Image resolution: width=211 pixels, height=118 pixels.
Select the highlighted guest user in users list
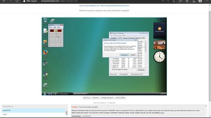coord(34,110)
